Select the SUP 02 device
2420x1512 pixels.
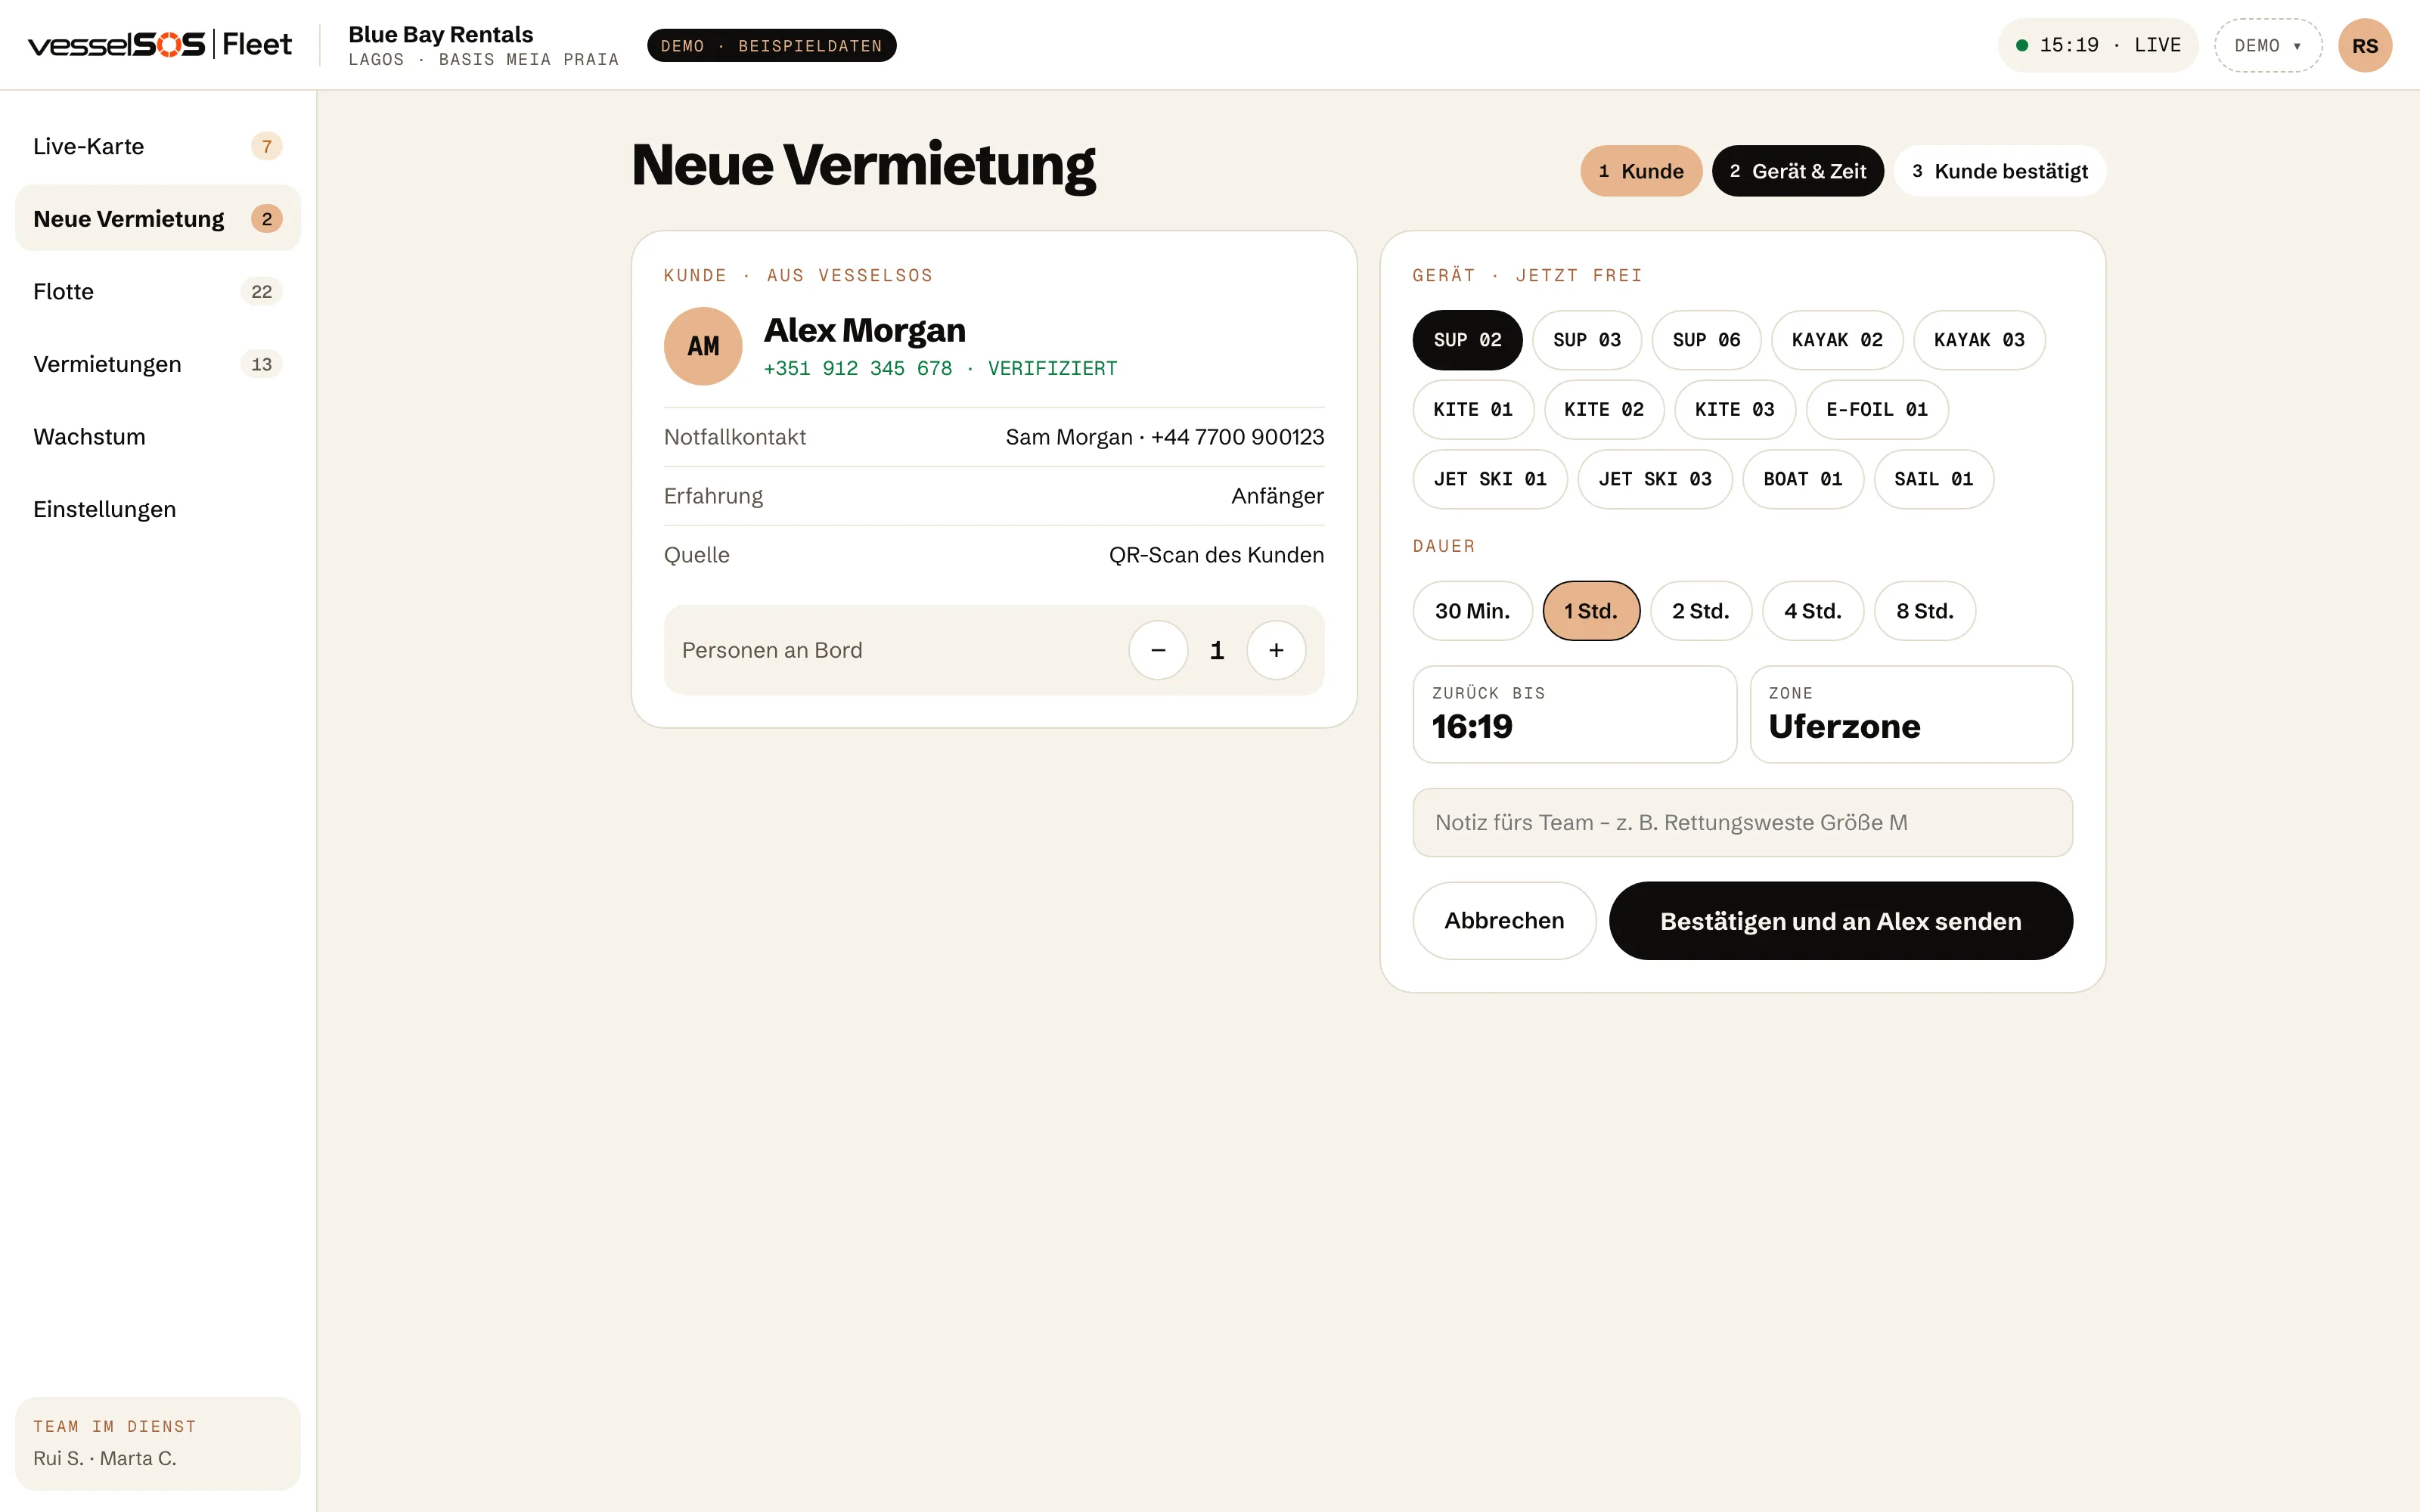coord(1467,340)
